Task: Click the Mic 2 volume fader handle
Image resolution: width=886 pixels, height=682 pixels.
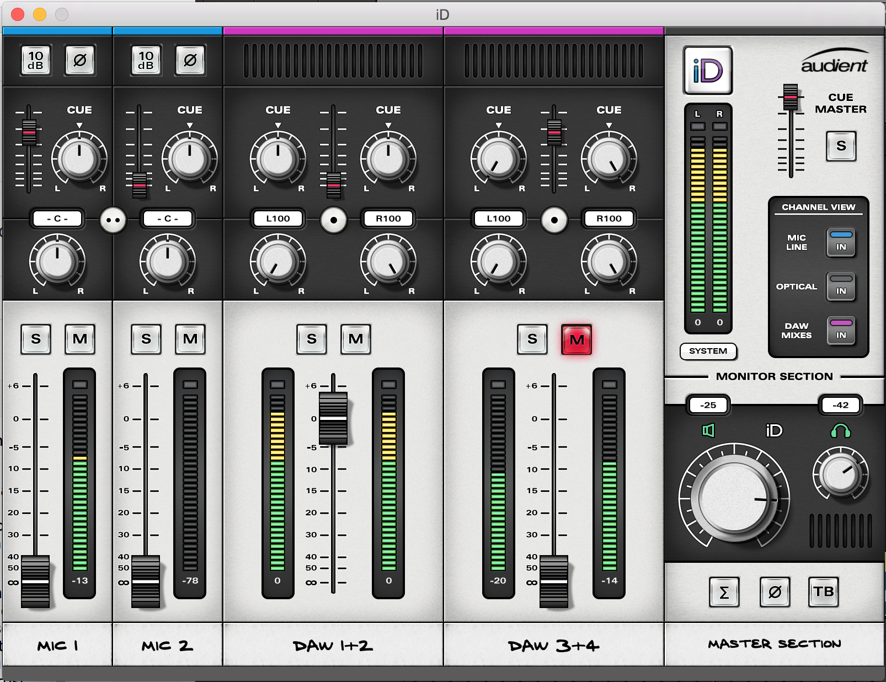Action: [146, 582]
